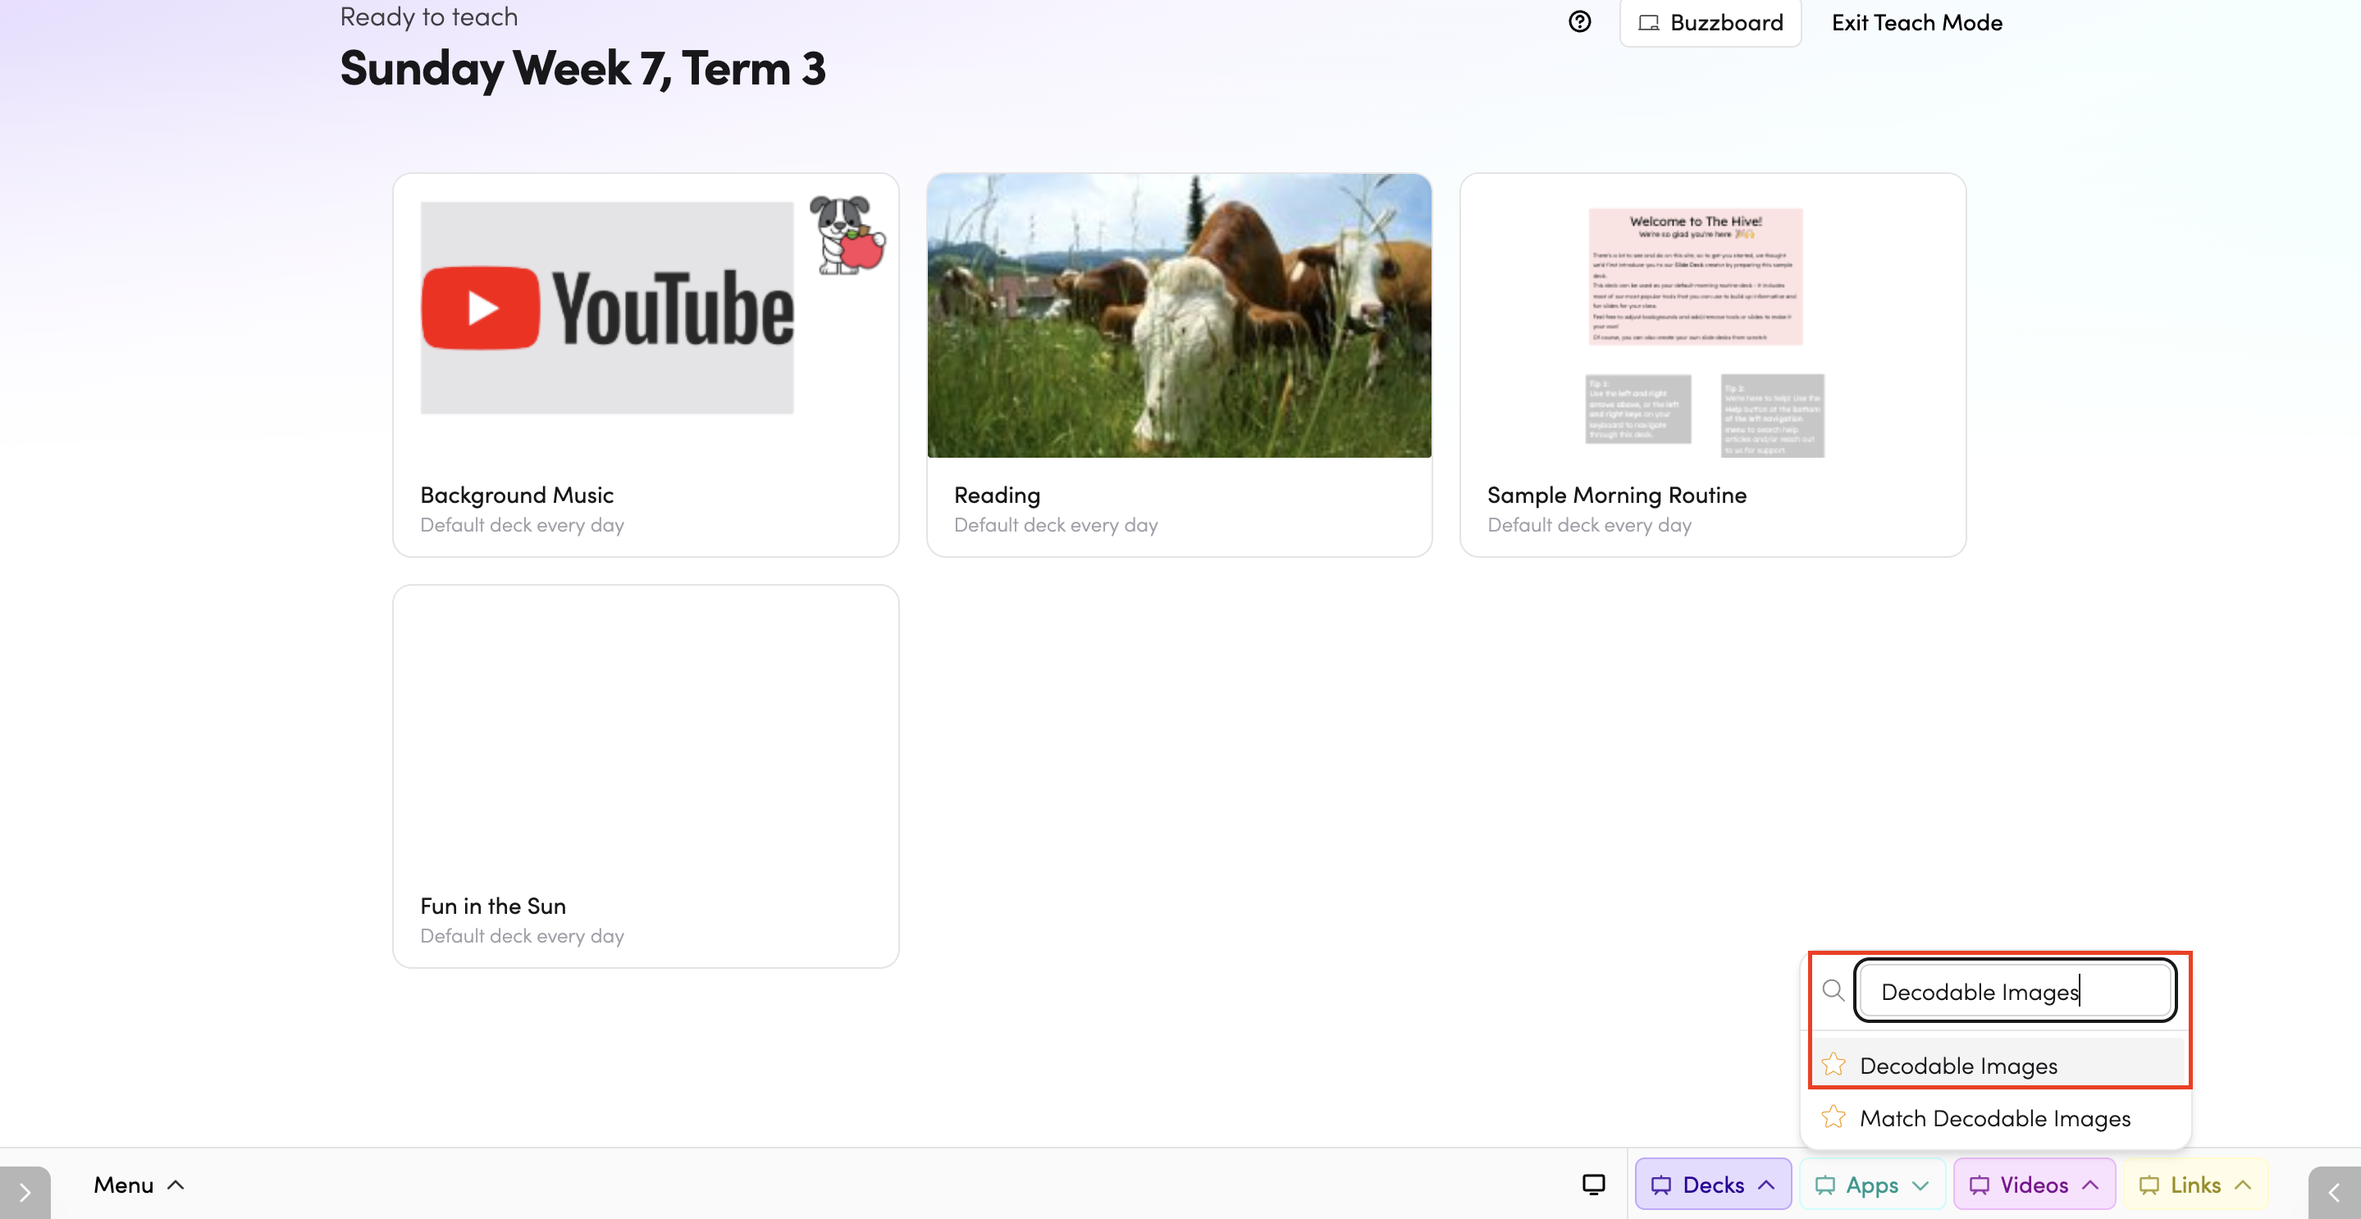Click the dog with apple mascot icon
2361x1219 pixels.
click(847, 235)
